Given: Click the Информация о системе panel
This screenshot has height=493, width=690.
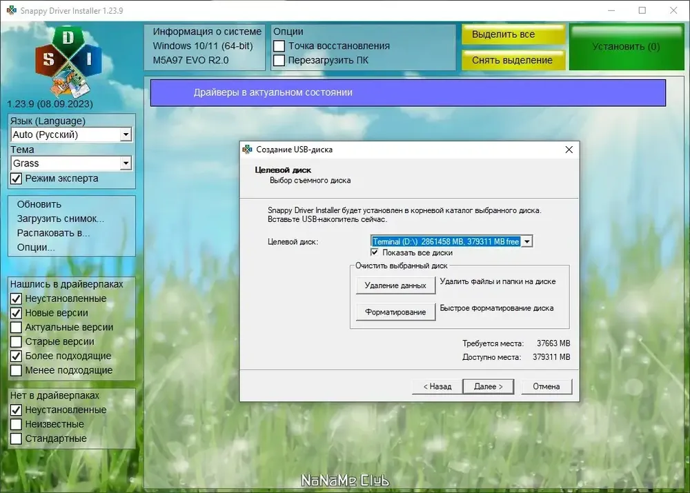Looking at the screenshot, I should click(205, 47).
